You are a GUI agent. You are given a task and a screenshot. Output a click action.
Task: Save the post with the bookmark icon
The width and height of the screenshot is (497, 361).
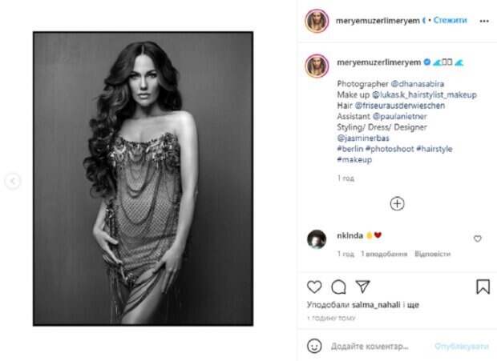point(483,287)
